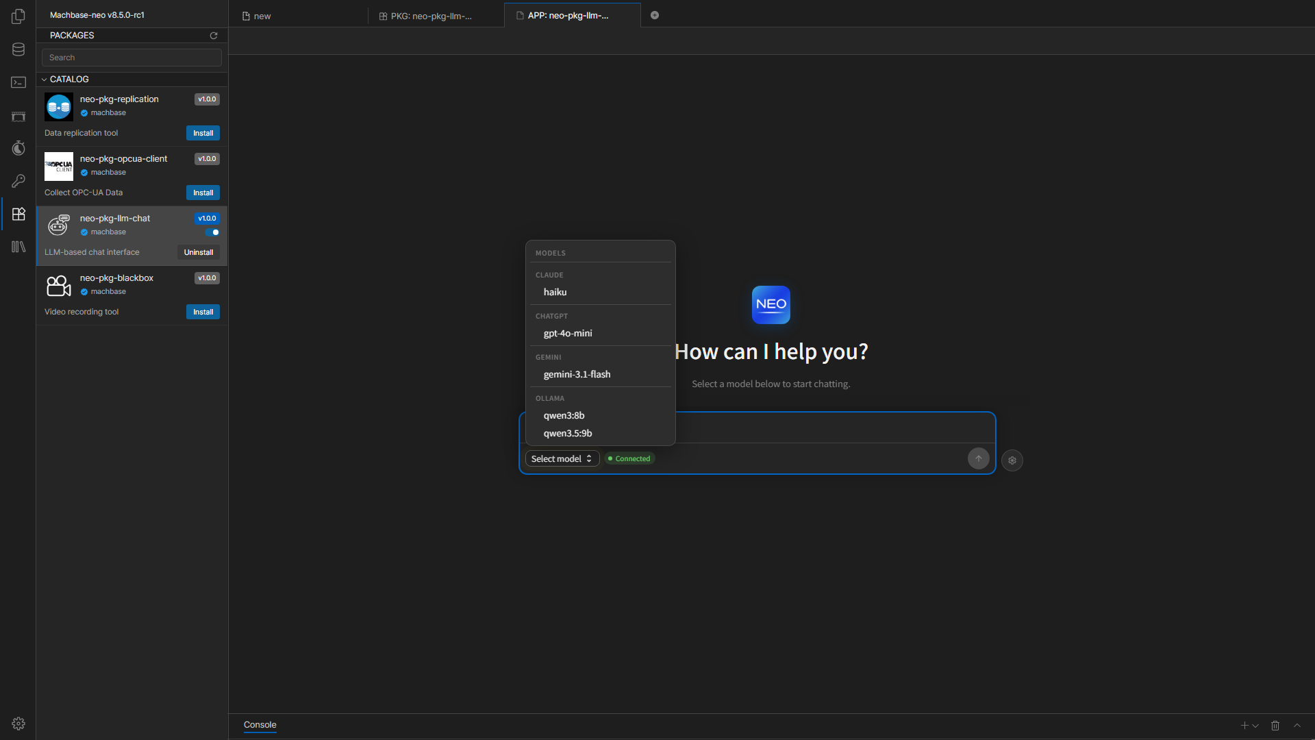The width and height of the screenshot is (1315, 740).
Task: Select neo-pkg-blackbox package name
Action: (116, 278)
